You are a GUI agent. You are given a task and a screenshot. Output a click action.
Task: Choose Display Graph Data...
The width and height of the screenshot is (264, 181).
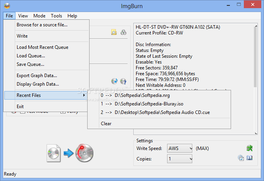(x=47, y=84)
